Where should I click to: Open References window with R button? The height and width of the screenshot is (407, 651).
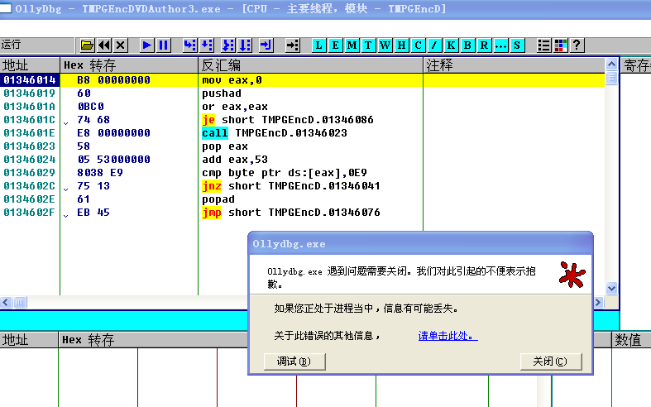coord(484,45)
